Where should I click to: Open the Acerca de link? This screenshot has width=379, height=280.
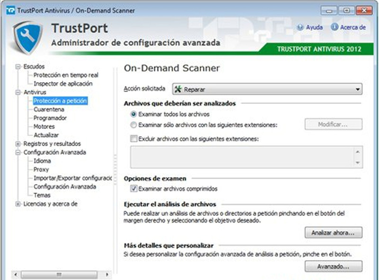pyautogui.click(x=353, y=27)
